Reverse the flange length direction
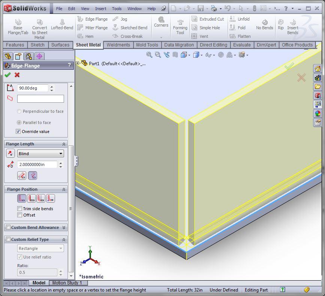This screenshot has width=325, height=296. click(10, 154)
